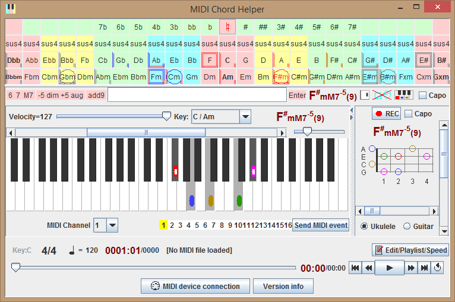Select the 7b key signature
Screen dimensions: 455x302
102,27
